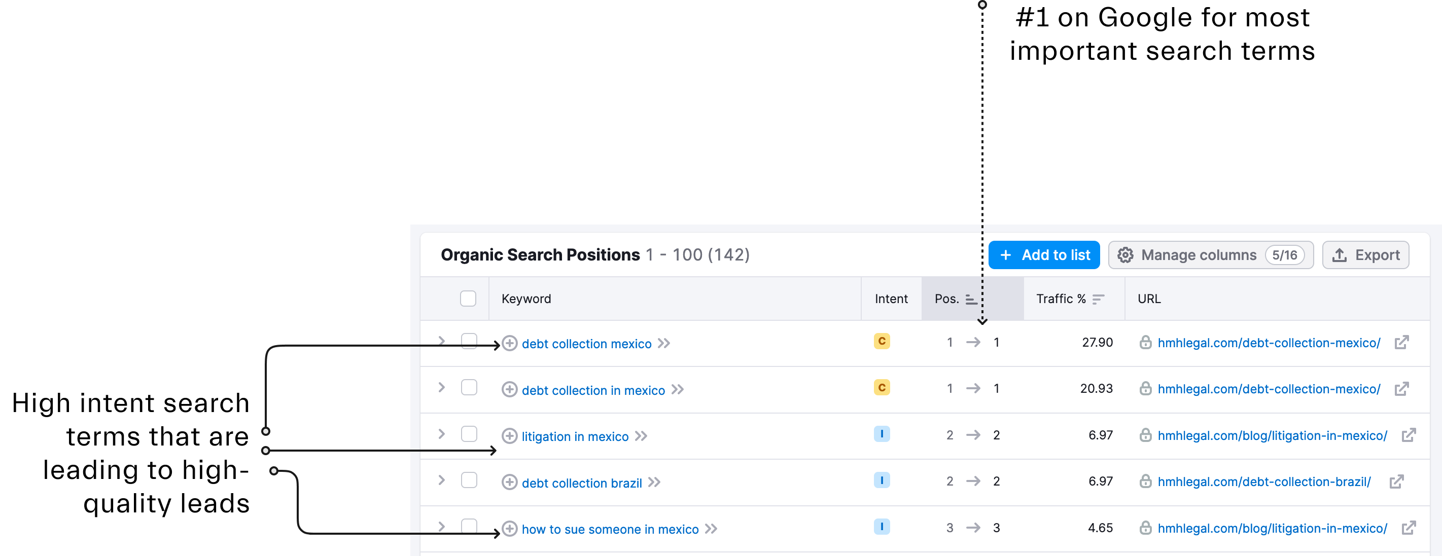Open SERP via double-chevron next to "debt collection brazil"
Image resolution: width=1442 pixels, height=556 pixels.
[x=653, y=482]
